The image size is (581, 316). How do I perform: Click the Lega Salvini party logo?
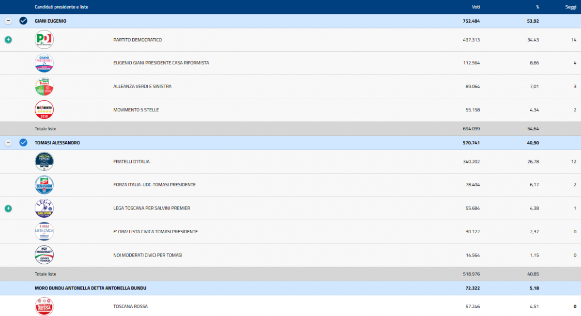tap(44, 209)
